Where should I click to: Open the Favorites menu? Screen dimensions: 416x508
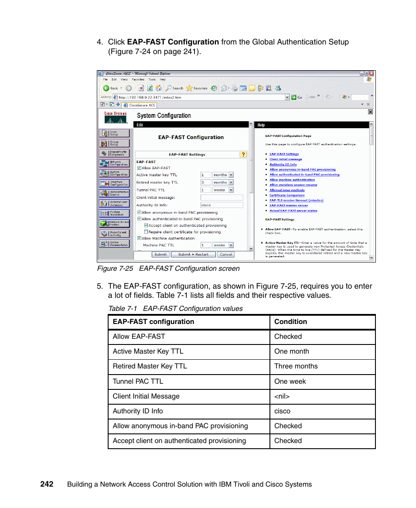(138, 79)
